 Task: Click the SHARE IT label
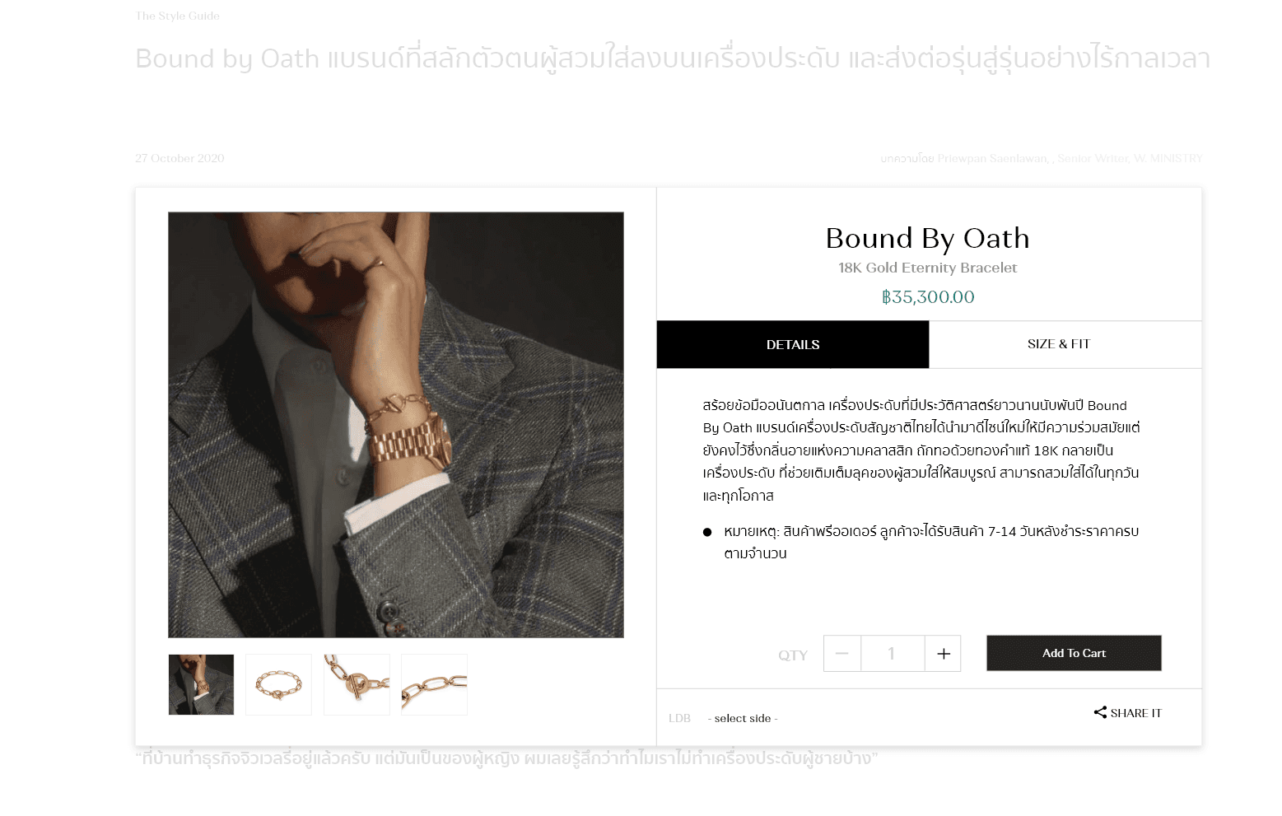pyautogui.click(x=1135, y=713)
